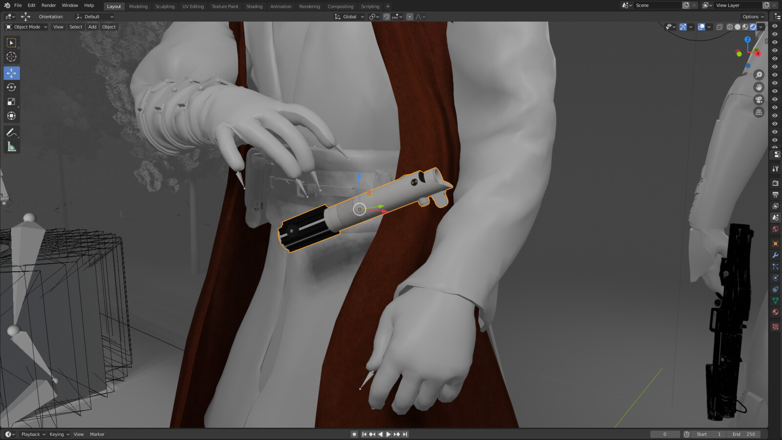782x440 pixels.
Task: Pick the Rotate tool
Action: 11,88
